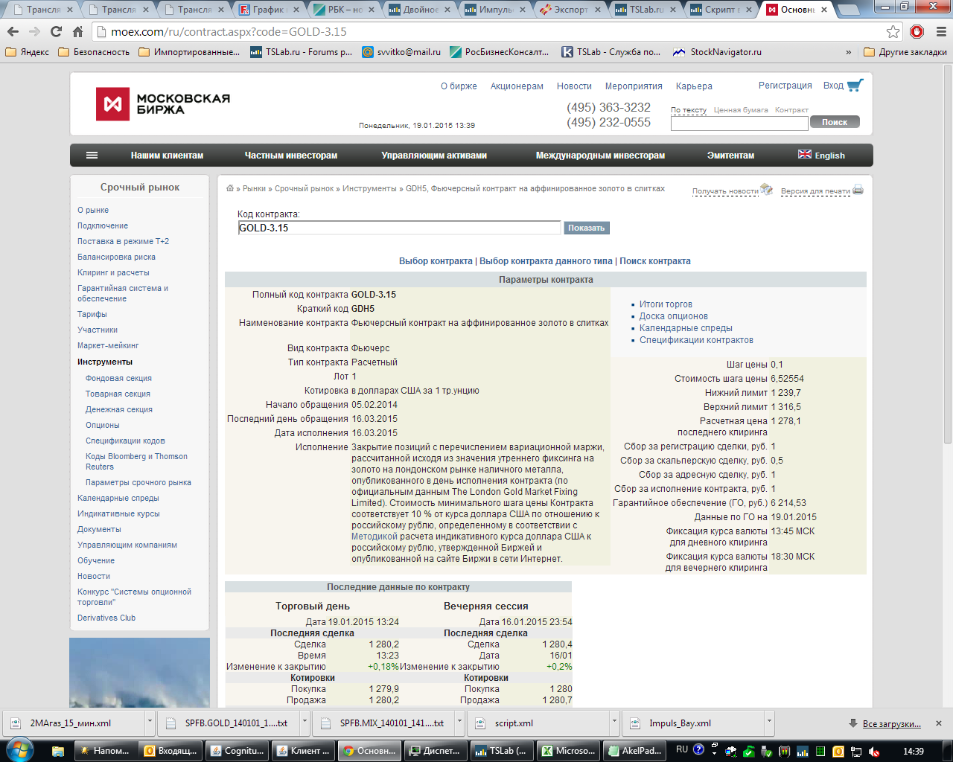
Task: Reload the moex.com page
Action: click(56, 31)
